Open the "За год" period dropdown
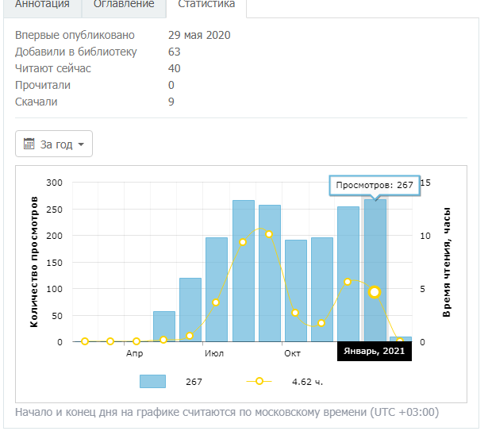This screenshot has width=488, height=431. click(54, 144)
